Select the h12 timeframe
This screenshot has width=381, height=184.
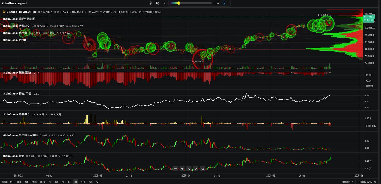(83, 182)
